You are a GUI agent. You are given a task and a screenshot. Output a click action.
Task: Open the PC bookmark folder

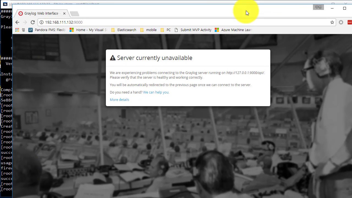pyautogui.click(x=166, y=30)
